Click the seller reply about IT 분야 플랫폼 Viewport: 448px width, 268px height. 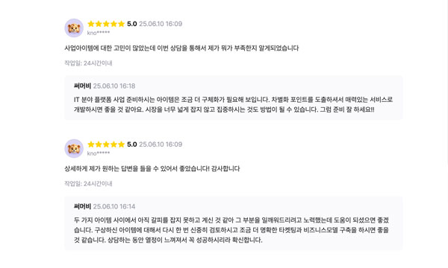point(233,104)
